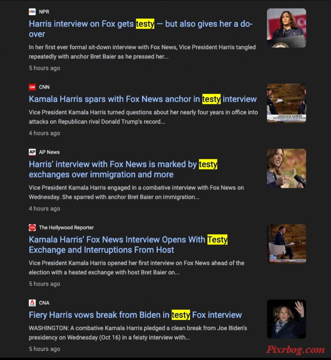
Task: Click The Hollywood Reporter favicon
Action: (32, 228)
